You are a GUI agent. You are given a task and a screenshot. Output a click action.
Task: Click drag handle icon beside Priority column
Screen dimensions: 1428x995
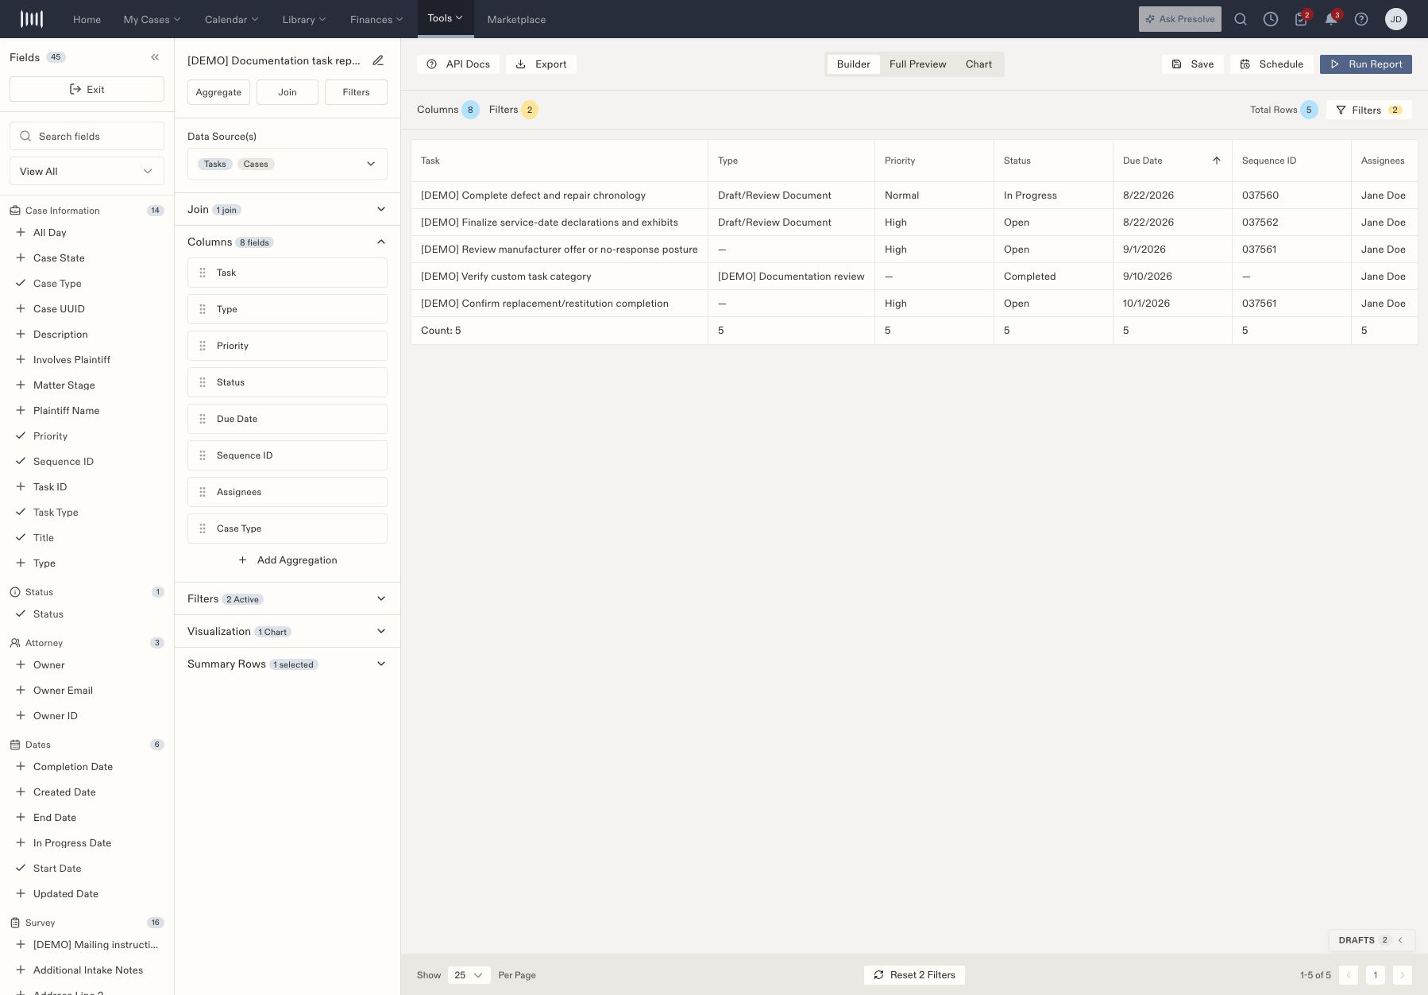pyautogui.click(x=203, y=346)
